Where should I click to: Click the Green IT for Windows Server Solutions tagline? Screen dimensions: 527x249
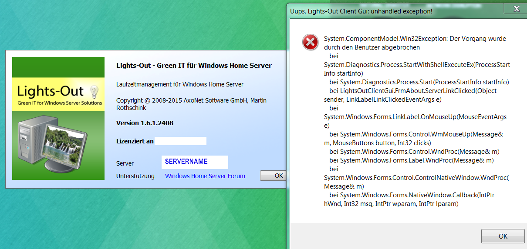(x=60, y=103)
